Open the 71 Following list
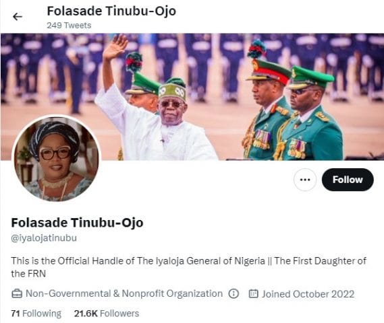 [x=36, y=314]
